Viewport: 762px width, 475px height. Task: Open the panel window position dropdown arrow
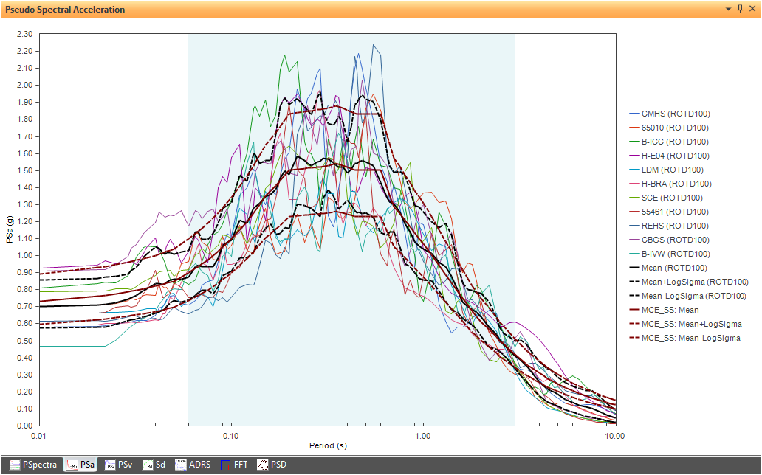point(728,9)
